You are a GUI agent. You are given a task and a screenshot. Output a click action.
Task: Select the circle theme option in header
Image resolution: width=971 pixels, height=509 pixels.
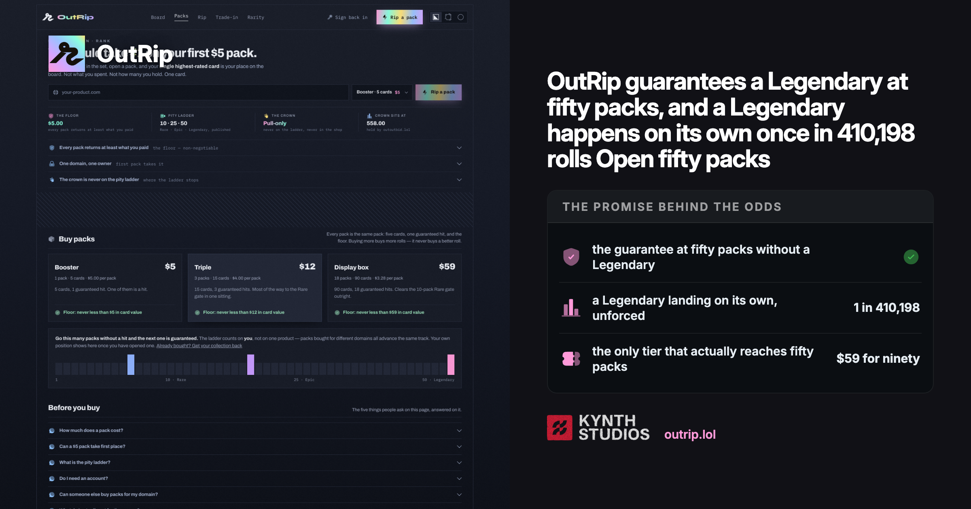pos(460,17)
